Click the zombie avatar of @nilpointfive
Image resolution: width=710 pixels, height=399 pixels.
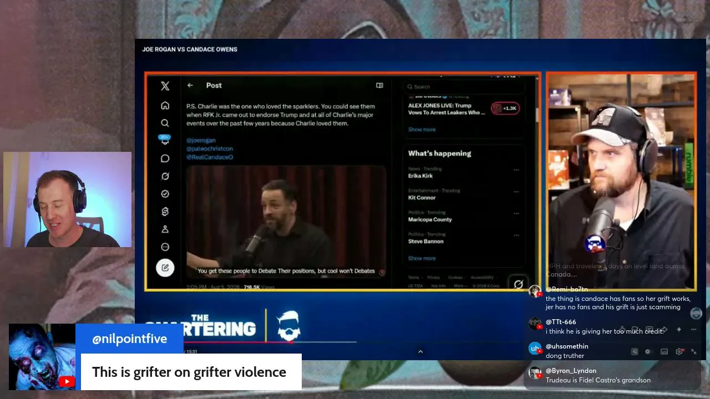(x=42, y=357)
